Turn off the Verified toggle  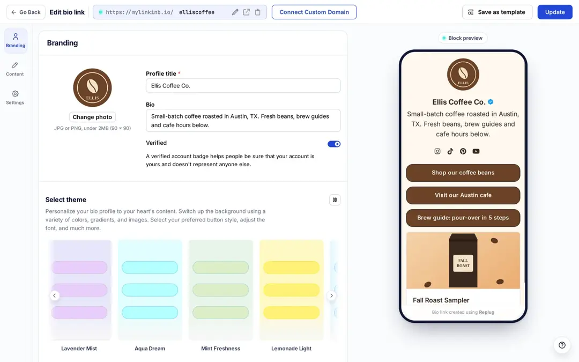(x=334, y=144)
